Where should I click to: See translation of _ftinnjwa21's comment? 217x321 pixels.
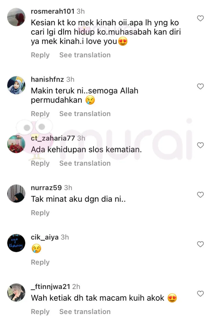[x=85, y=312]
